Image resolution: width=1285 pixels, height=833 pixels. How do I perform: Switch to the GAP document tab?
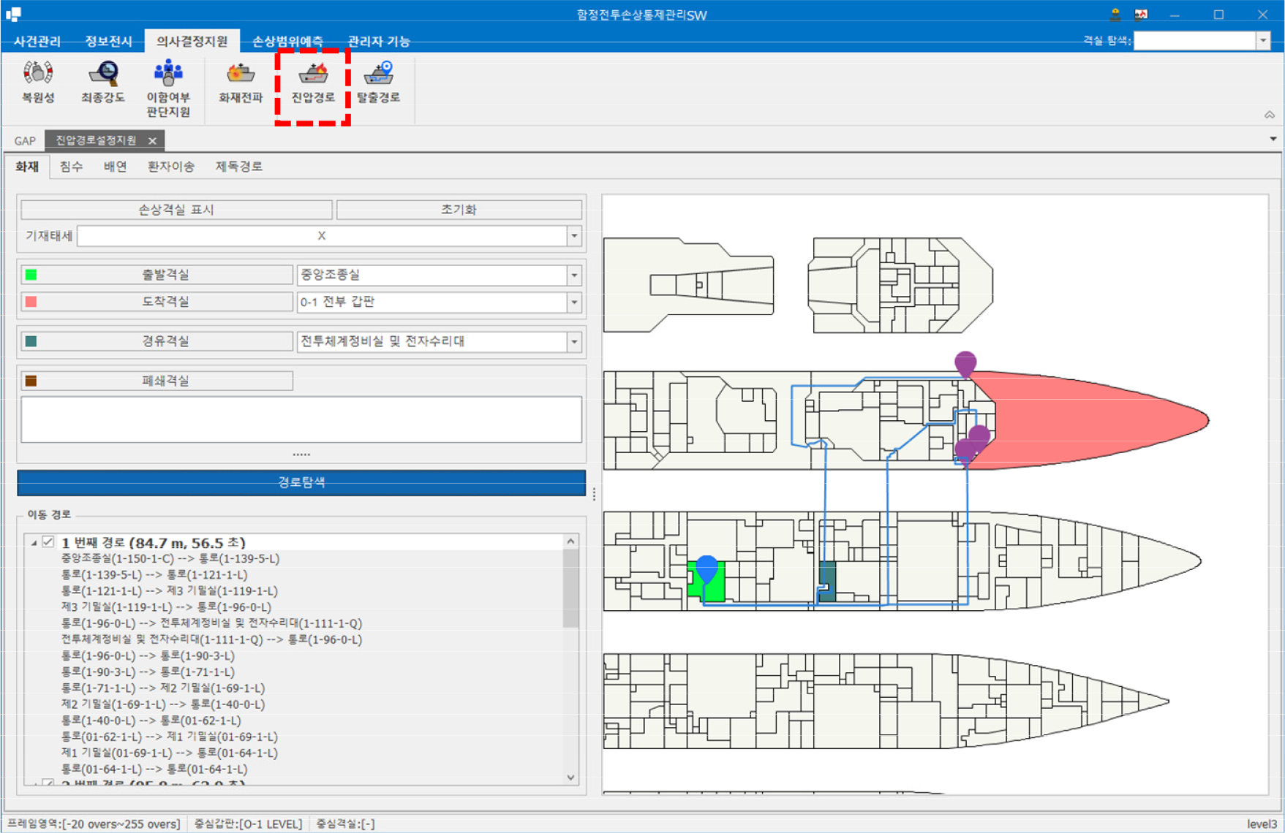(x=25, y=140)
